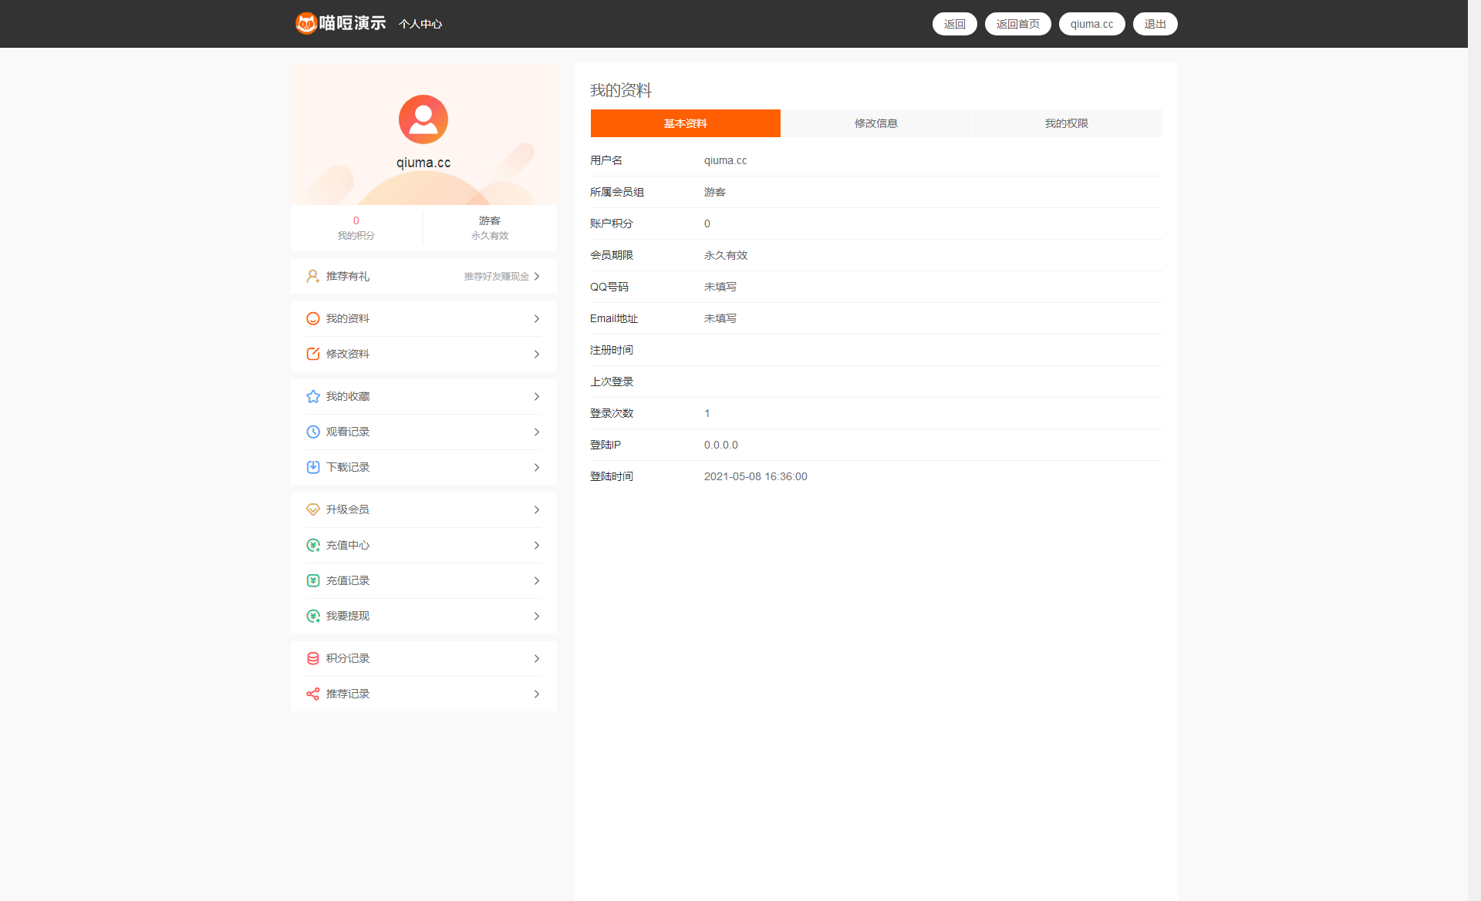Image resolution: width=1481 pixels, height=901 pixels.
Task: Click the 退出 logout button
Action: coord(1155,24)
